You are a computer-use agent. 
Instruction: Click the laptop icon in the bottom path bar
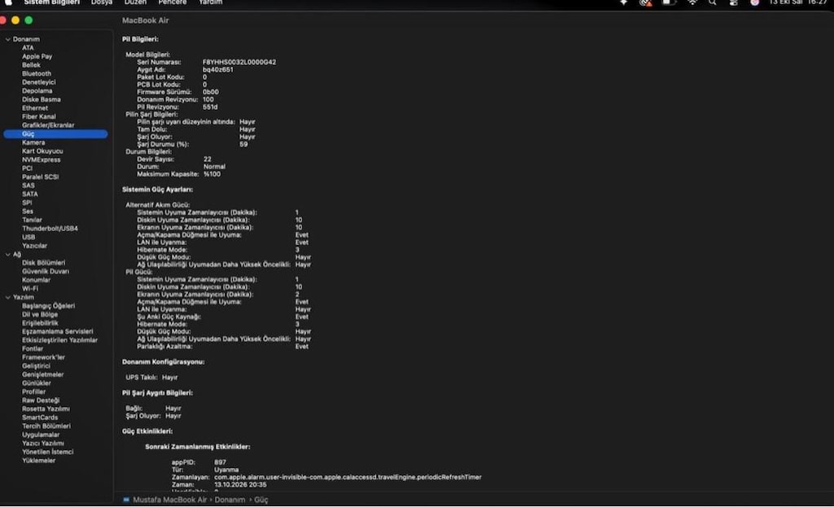coord(126,500)
